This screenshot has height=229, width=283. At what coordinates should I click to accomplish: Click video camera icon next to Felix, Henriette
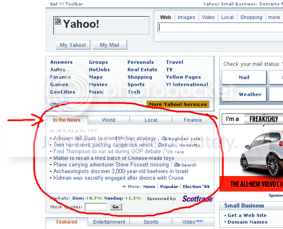click(161, 145)
